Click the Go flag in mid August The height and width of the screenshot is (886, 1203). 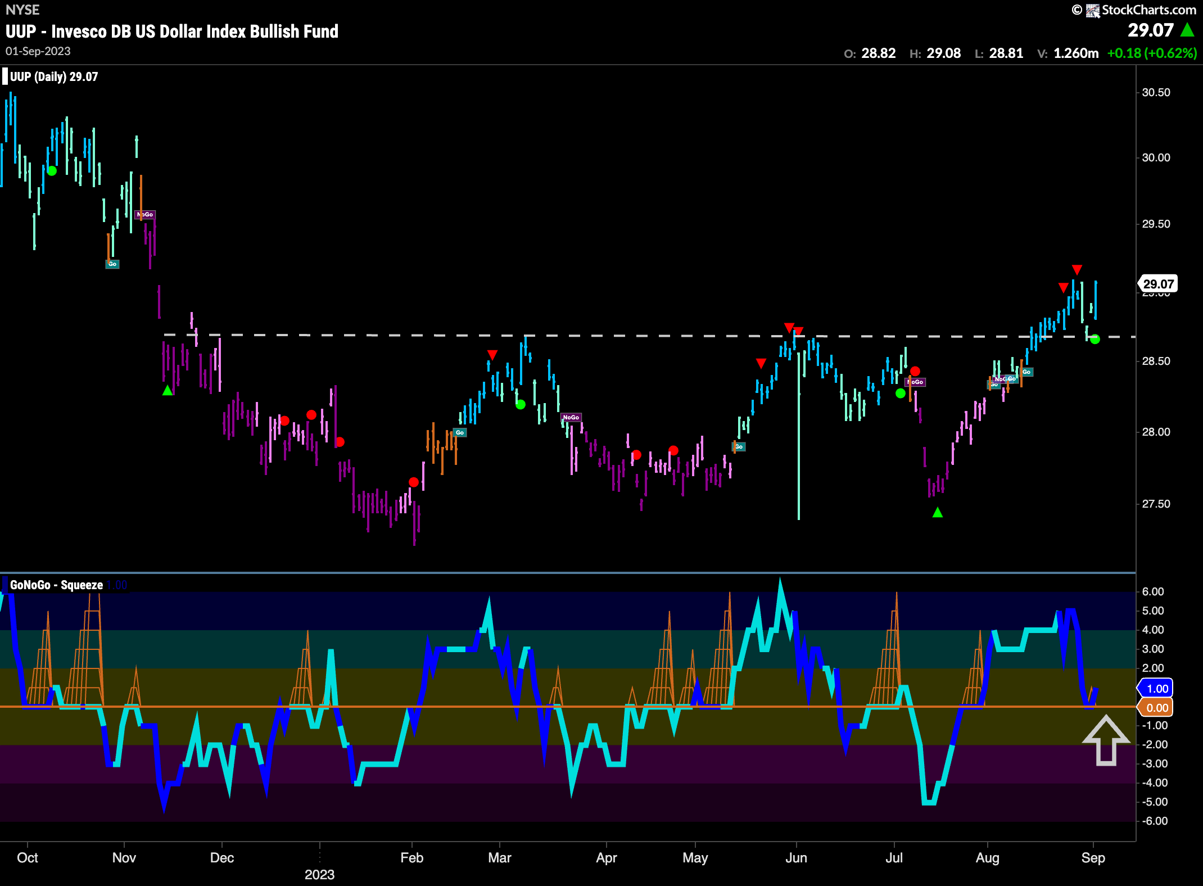click(x=1026, y=372)
